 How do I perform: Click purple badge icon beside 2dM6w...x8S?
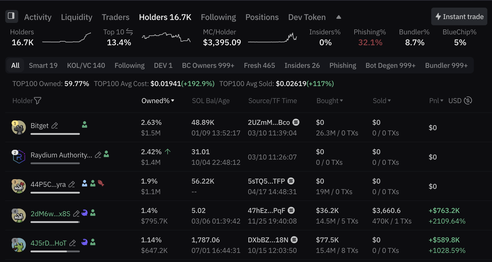click(85, 213)
